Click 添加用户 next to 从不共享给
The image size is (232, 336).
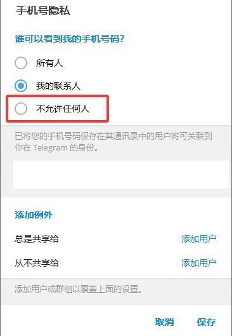[199, 263]
